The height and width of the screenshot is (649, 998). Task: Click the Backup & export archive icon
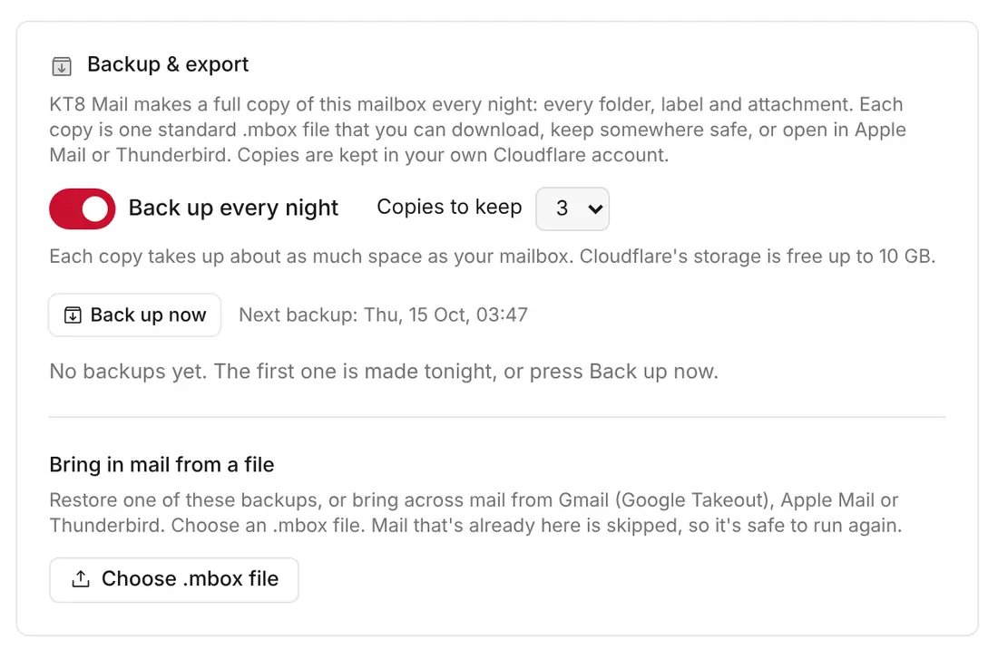(x=62, y=65)
